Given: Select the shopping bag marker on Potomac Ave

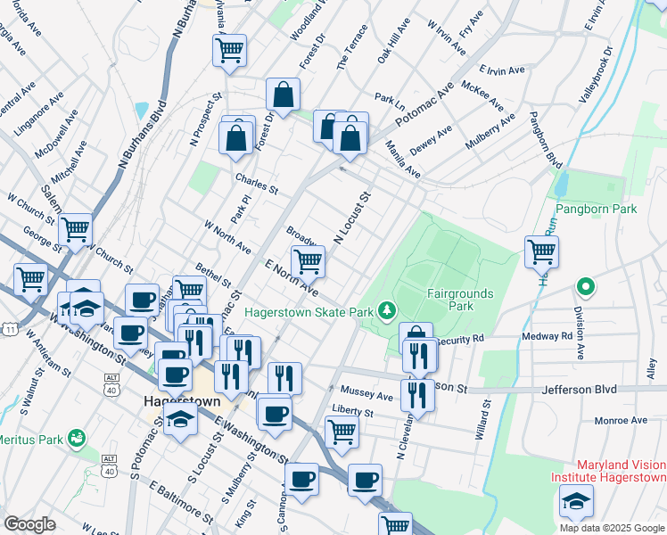Looking at the screenshot, I should pos(350,136).
